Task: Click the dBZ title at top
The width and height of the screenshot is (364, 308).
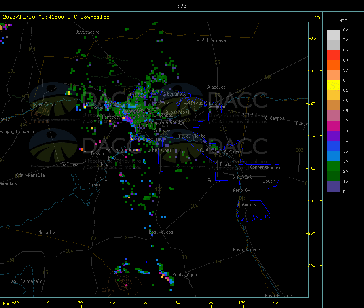Action: [182, 6]
